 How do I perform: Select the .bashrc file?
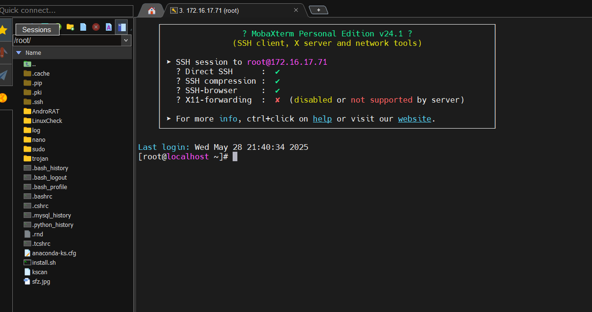(x=38, y=196)
